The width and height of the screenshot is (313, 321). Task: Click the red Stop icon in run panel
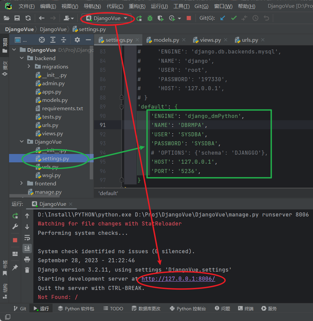point(15,240)
